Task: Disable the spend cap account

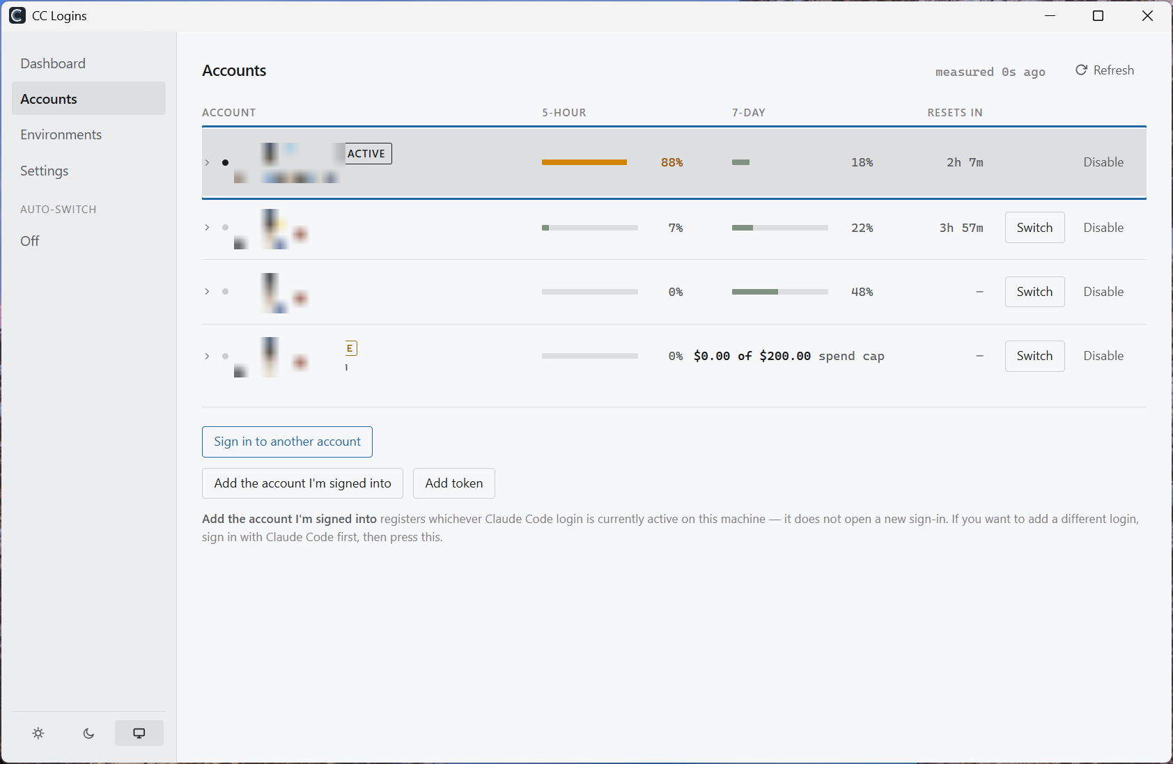Action: pyautogui.click(x=1103, y=356)
